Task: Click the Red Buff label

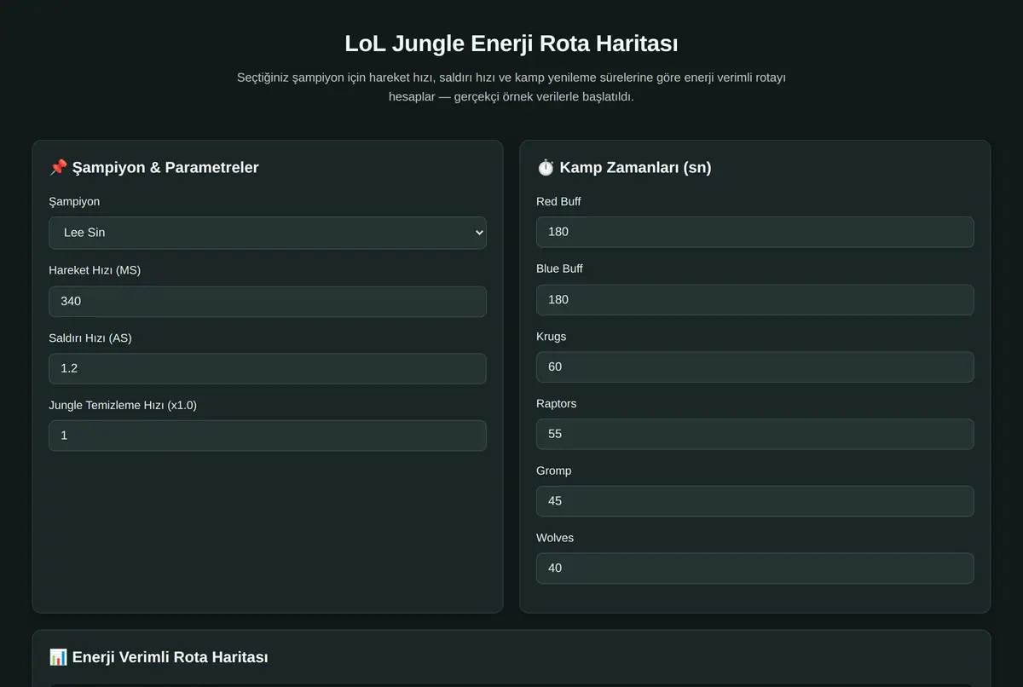Action: pos(558,201)
